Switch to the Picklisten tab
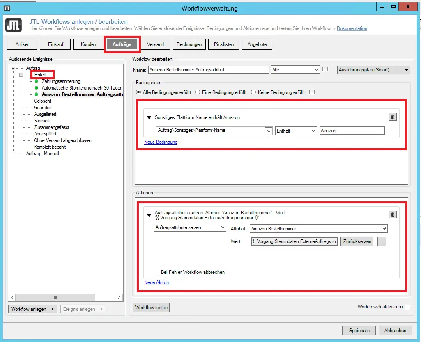Screen dimensions: 421x342 tap(224, 44)
